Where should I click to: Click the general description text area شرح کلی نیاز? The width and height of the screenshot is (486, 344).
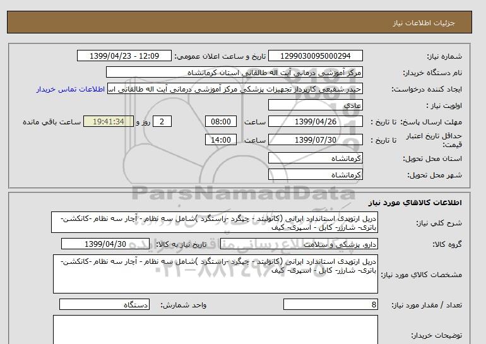tap(215, 223)
